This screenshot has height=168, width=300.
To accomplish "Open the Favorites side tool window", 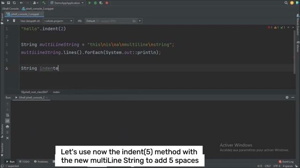I will 2,149.
